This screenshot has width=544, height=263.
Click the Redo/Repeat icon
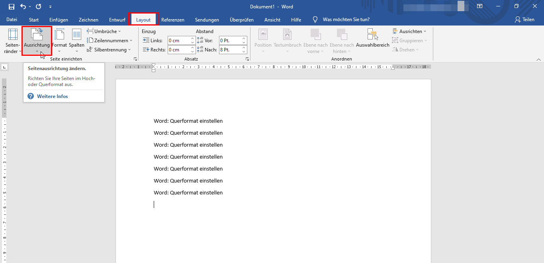click(x=38, y=7)
